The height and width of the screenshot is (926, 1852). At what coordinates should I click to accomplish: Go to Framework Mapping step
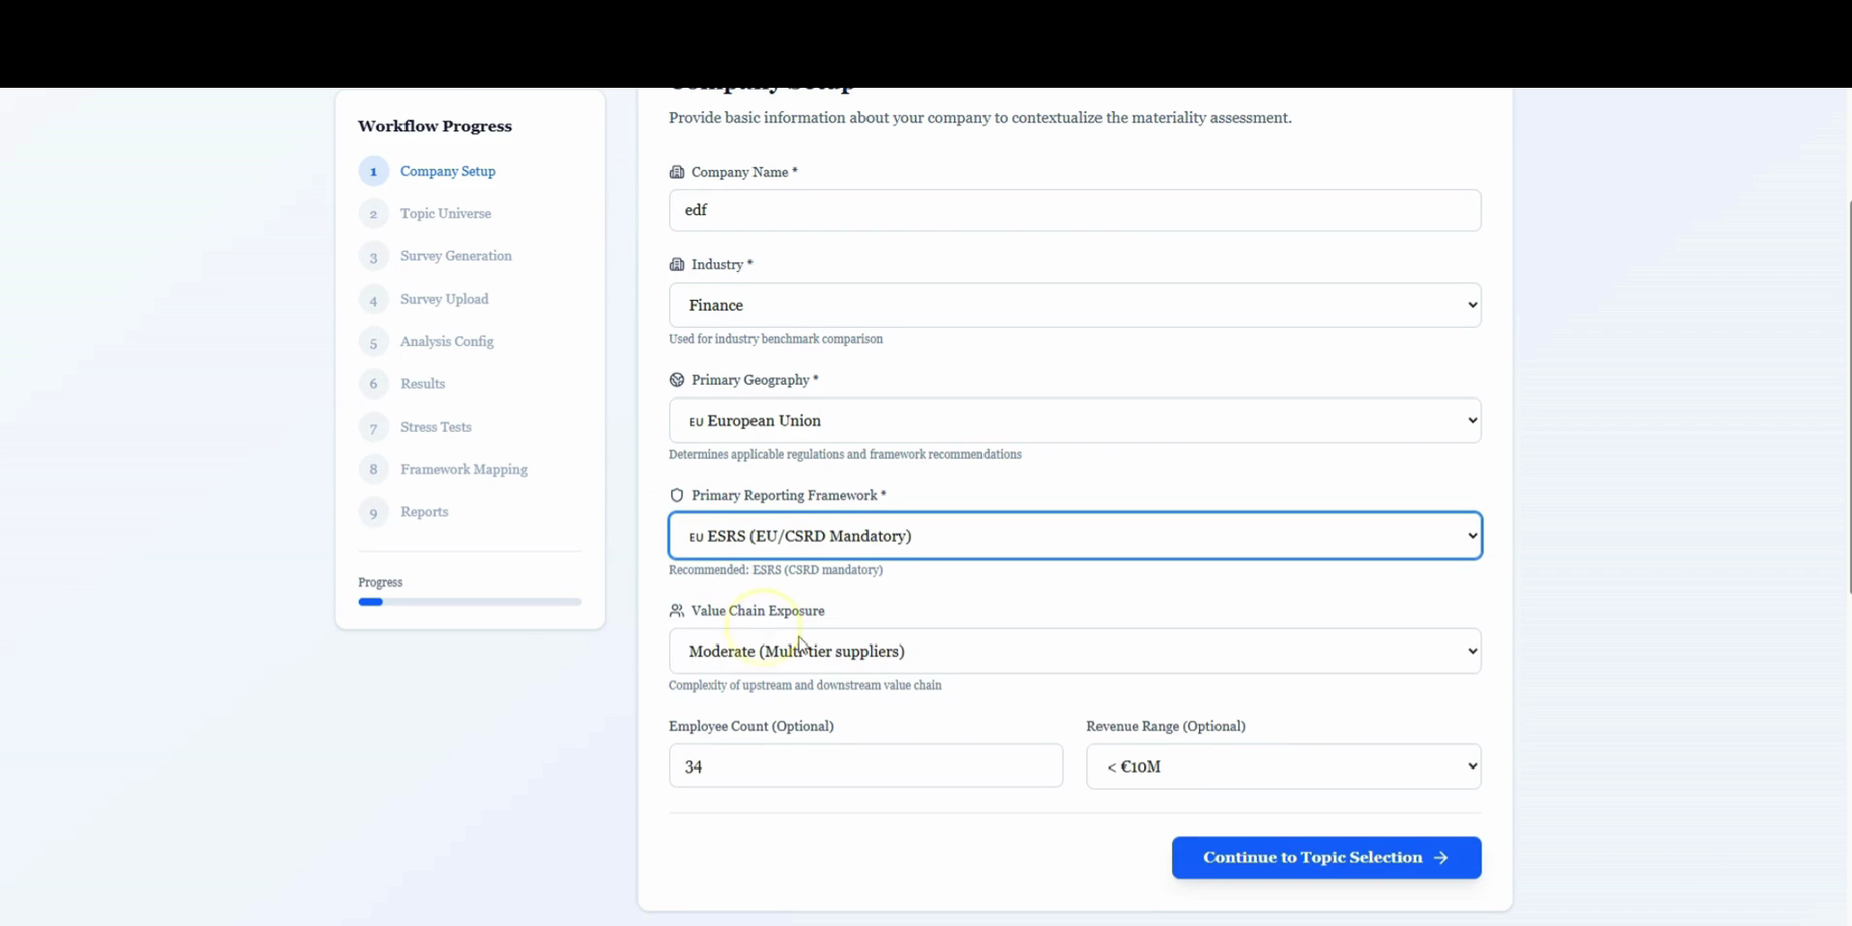point(464,469)
